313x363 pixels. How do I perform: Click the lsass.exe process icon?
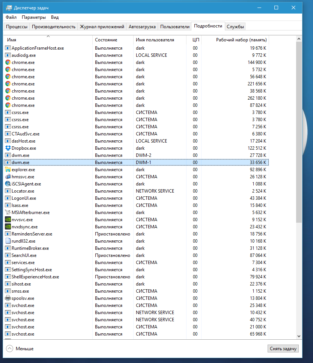click(8, 205)
